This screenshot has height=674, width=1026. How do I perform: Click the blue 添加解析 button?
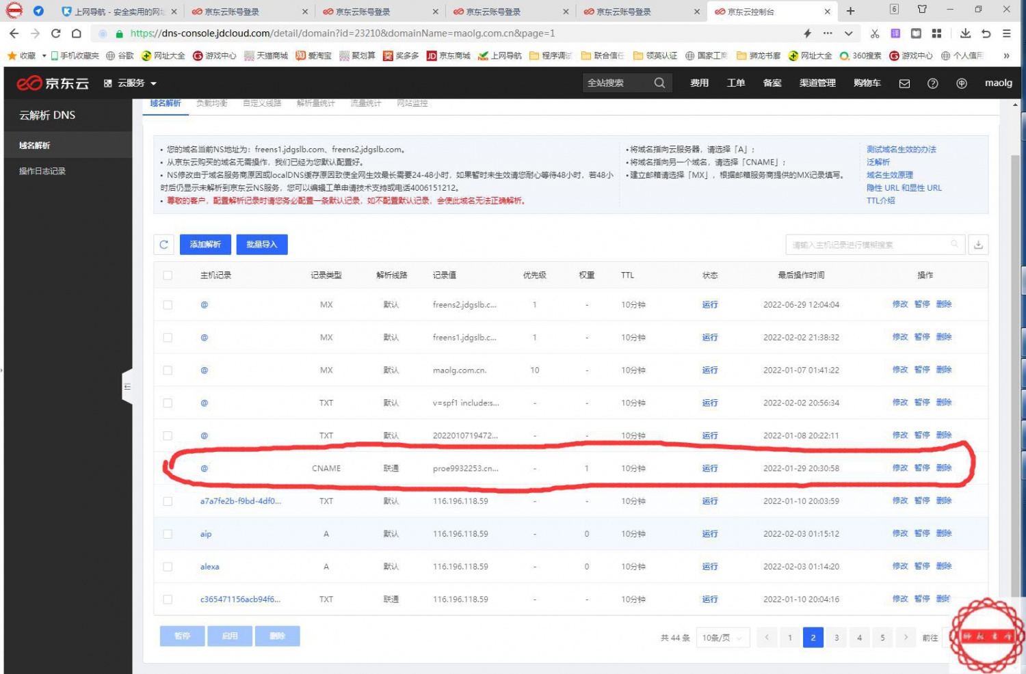(x=205, y=245)
